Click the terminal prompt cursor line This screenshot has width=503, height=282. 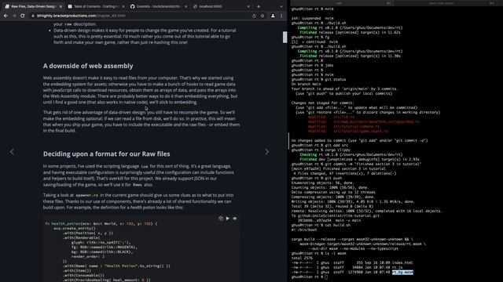(x=309, y=277)
